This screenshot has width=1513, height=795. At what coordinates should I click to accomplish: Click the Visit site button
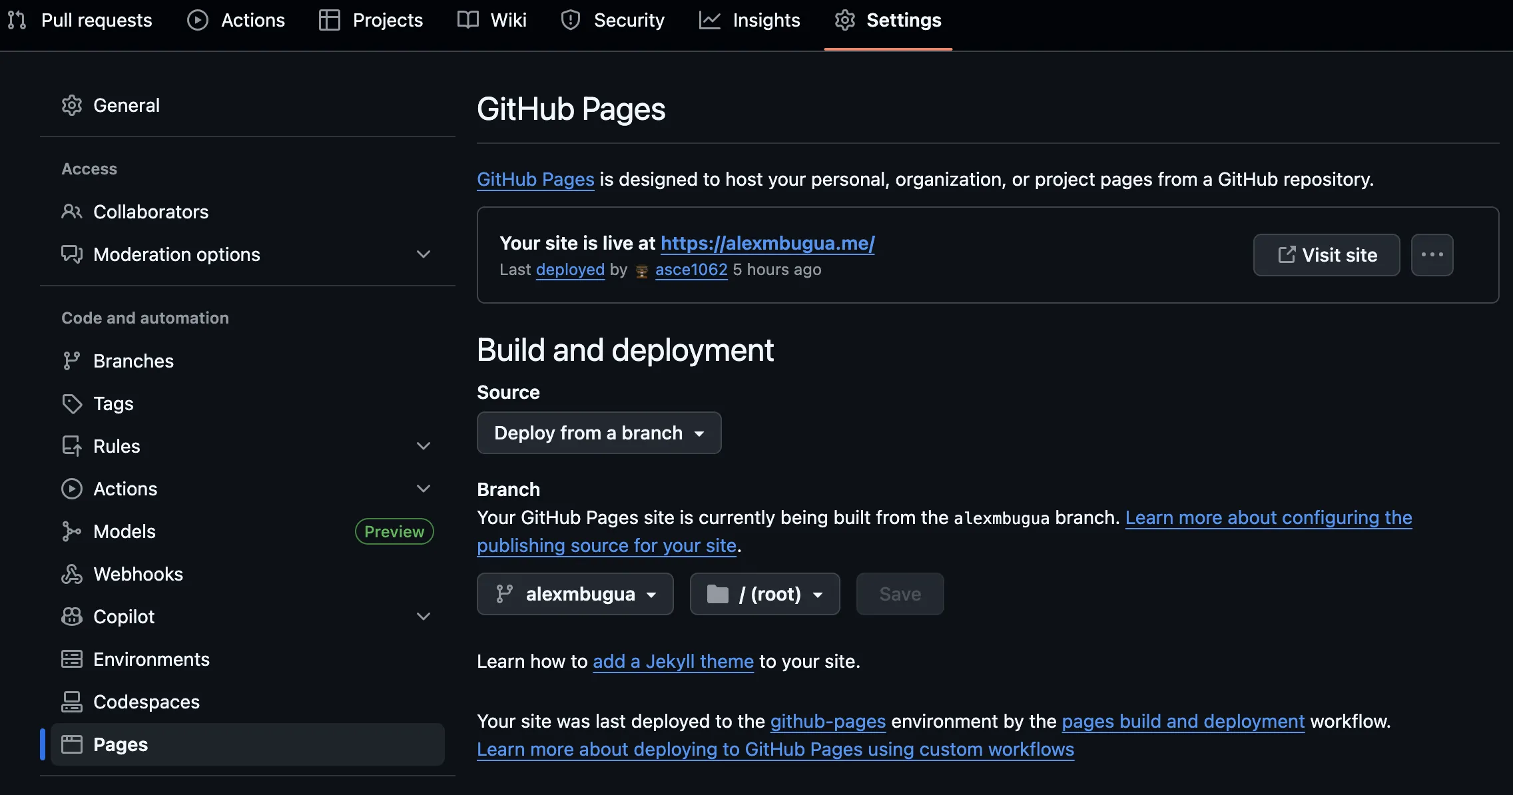1325,255
